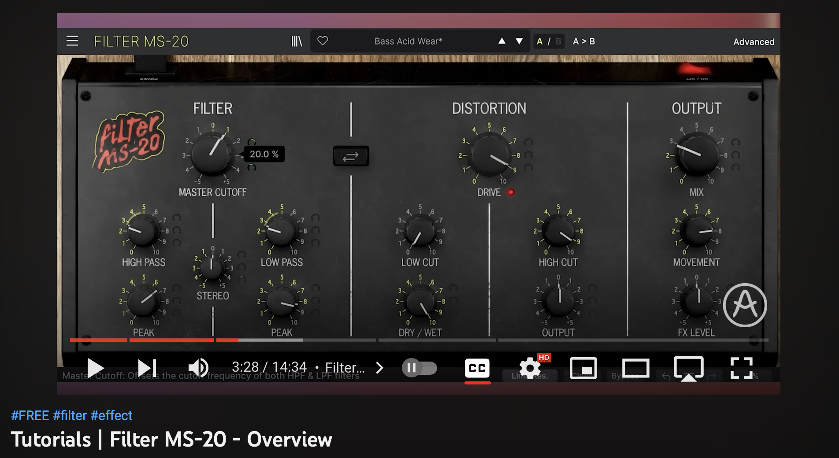Open the preset library browser icon
Image resolution: width=839 pixels, height=458 pixels.
(297, 41)
